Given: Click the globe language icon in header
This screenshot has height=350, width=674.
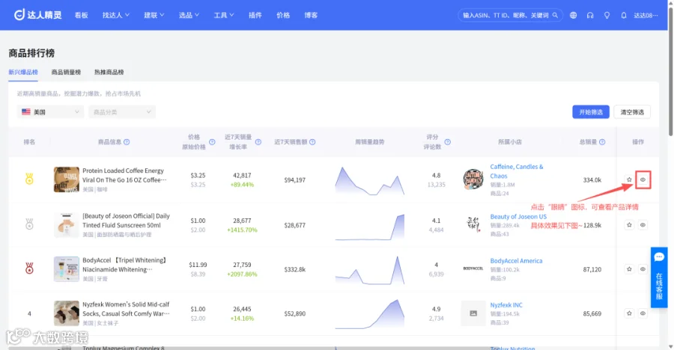Looking at the screenshot, I should tap(573, 15).
